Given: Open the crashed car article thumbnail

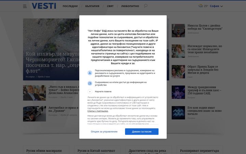Looking at the screenshot, I should 35,114.
